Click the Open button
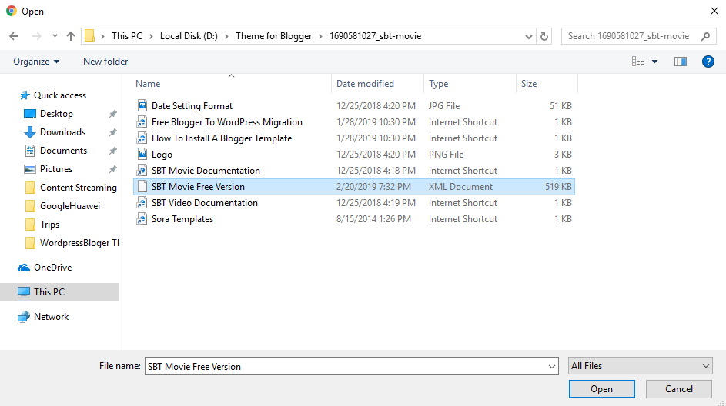 pyautogui.click(x=602, y=389)
